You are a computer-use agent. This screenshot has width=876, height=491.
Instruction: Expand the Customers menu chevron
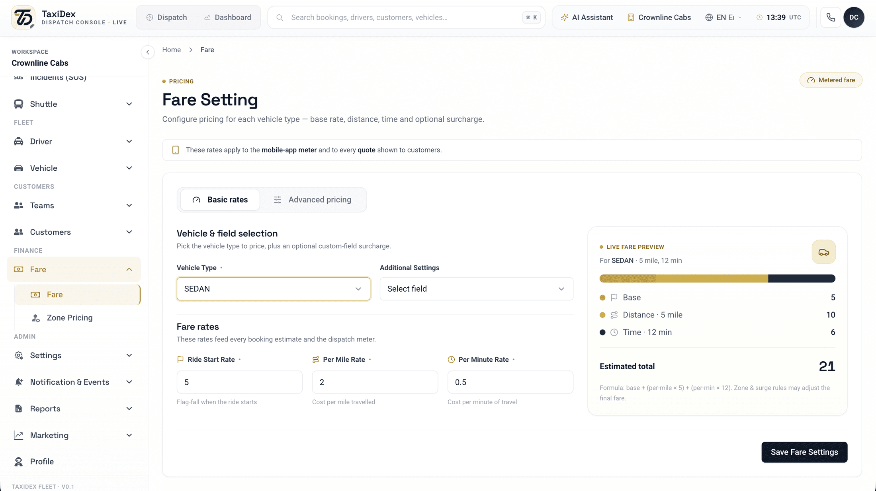point(129,232)
